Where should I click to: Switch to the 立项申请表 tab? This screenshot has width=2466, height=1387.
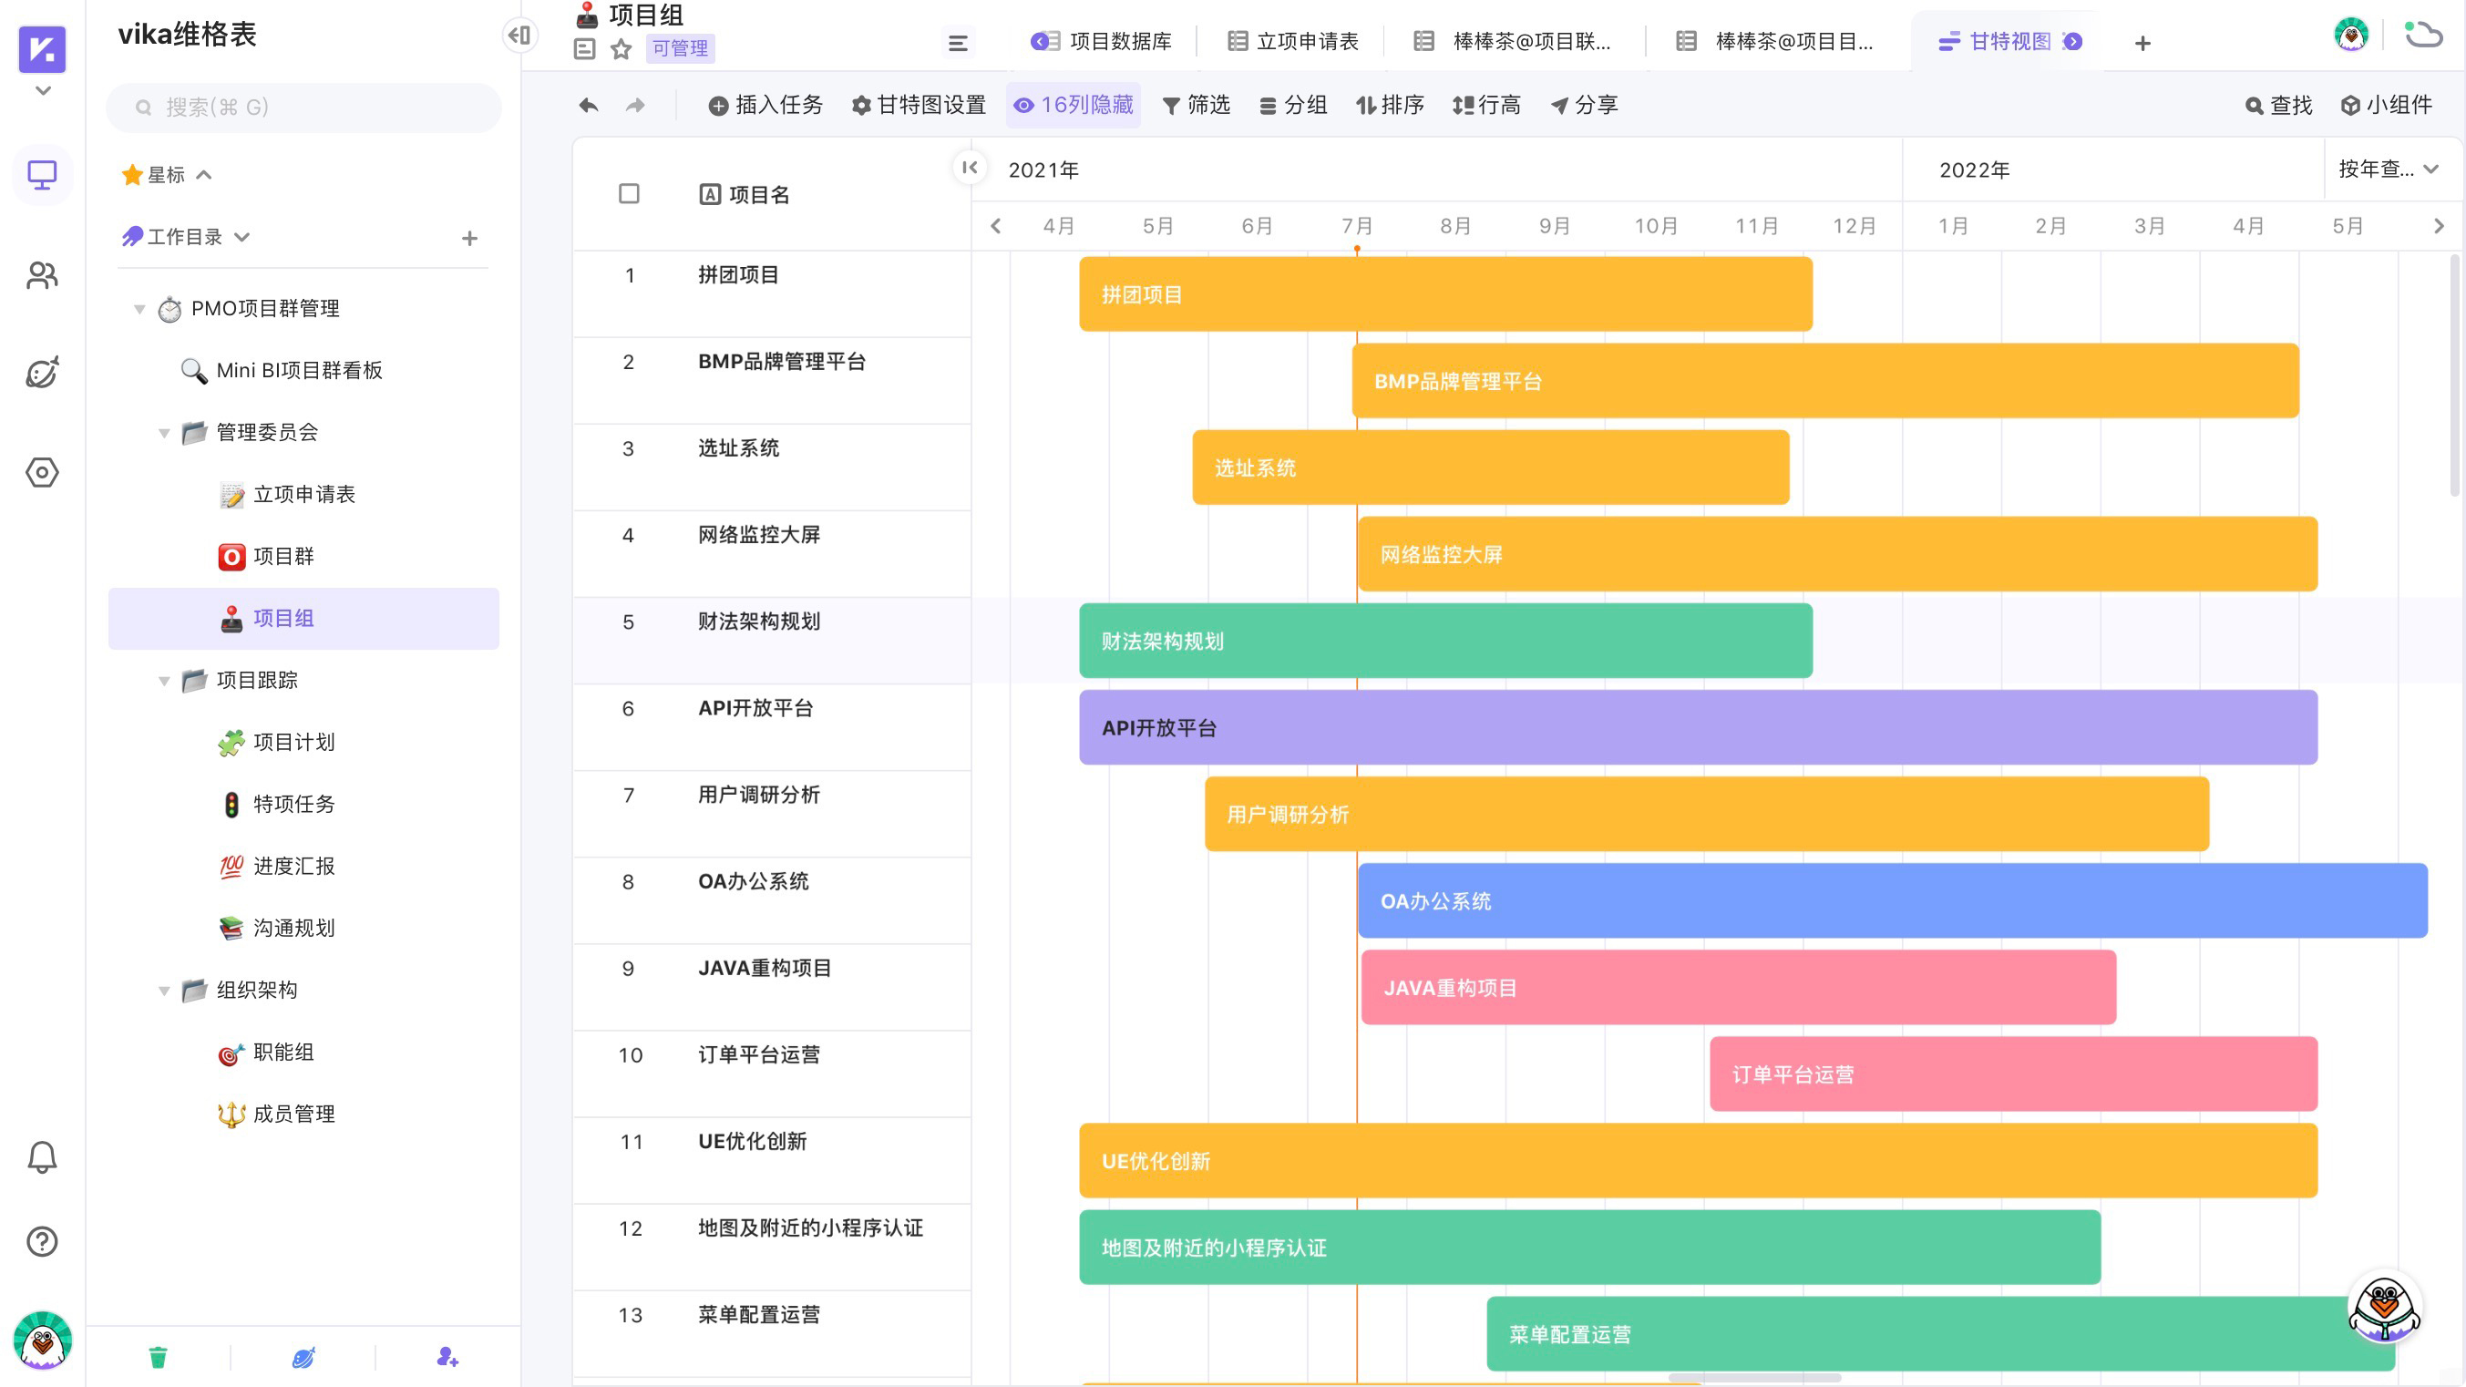click(1291, 41)
